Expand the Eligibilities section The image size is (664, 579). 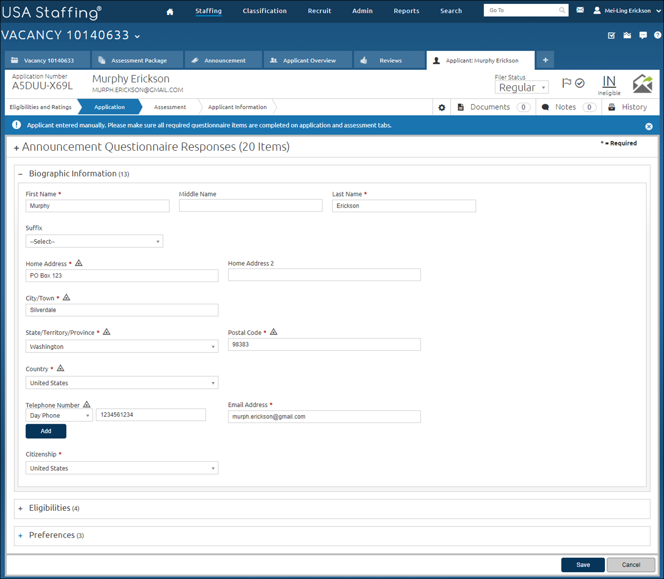pos(20,508)
